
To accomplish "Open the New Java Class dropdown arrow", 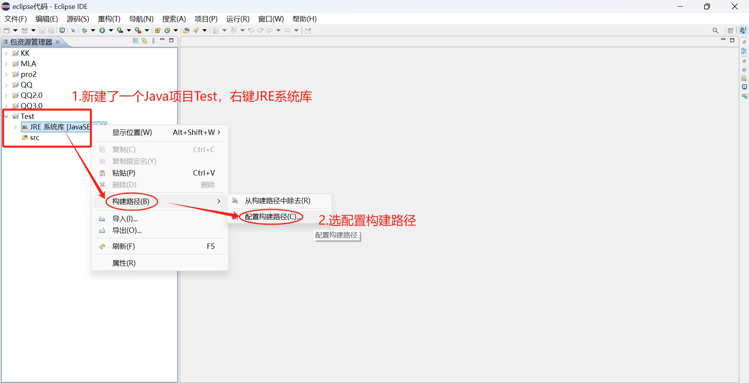I will [x=176, y=30].
